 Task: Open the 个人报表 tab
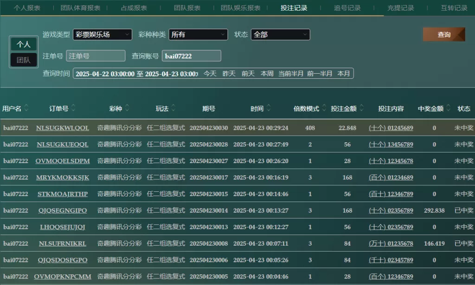(x=27, y=8)
